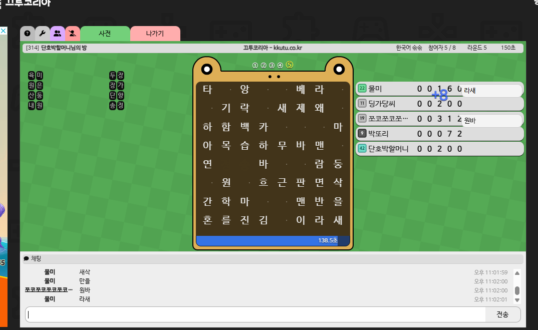Viewport: 538px width, 330px height.
Task: Open the help question mark icon
Action: tap(28, 34)
